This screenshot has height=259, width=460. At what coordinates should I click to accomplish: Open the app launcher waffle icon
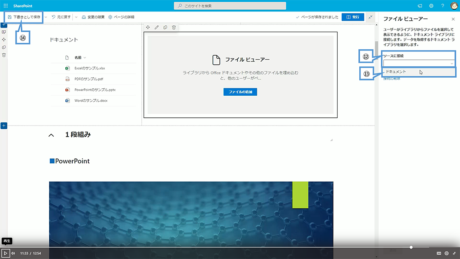click(x=6, y=6)
